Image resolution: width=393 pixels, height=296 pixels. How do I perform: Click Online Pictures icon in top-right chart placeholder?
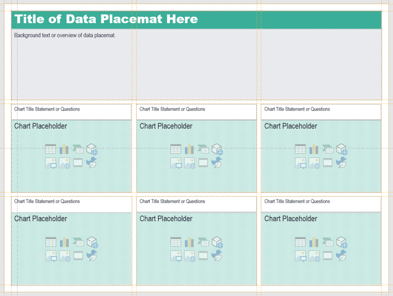point(314,163)
